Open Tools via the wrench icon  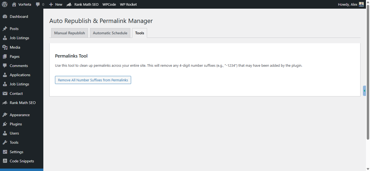pos(6,142)
